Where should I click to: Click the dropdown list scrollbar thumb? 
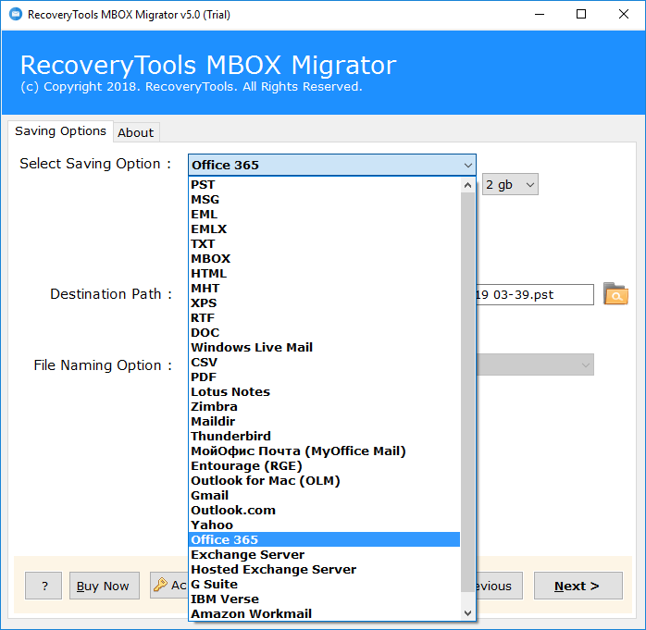467,392
